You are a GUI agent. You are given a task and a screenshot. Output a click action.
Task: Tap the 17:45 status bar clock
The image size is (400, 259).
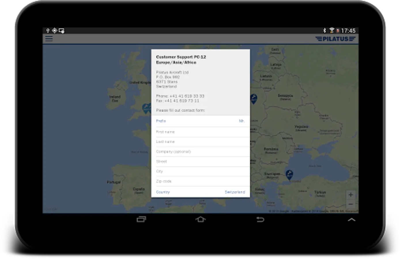point(348,31)
